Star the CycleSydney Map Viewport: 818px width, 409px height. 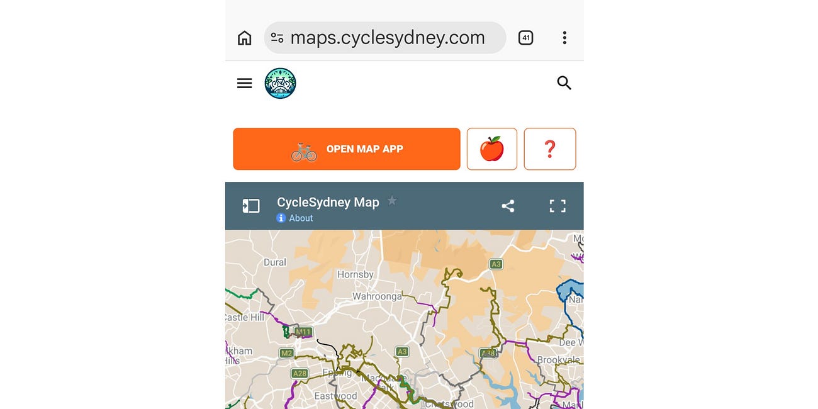[x=392, y=201]
